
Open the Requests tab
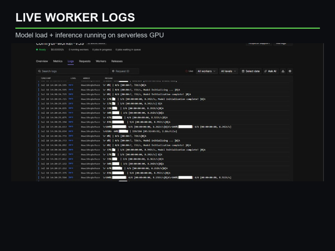(85, 61)
